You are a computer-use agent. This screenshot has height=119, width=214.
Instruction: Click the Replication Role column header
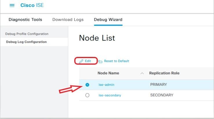(164, 73)
